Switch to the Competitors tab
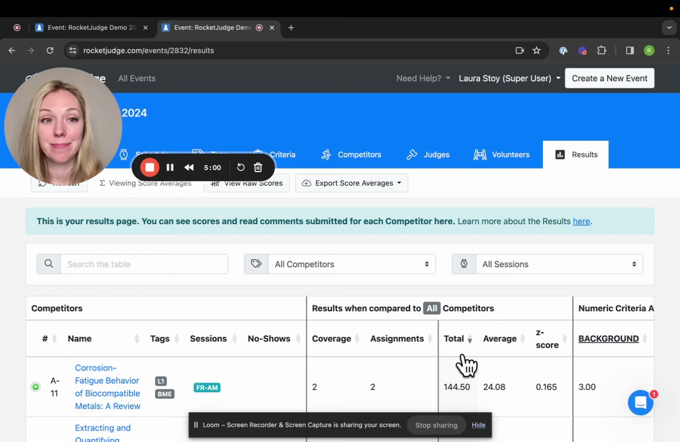680x442 pixels. point(351,155)
